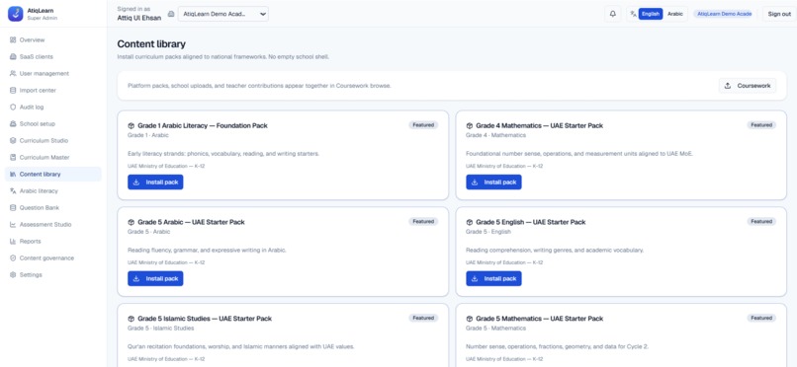
Task: Click the Curriculum Master icon
Action: coord(13,157)
